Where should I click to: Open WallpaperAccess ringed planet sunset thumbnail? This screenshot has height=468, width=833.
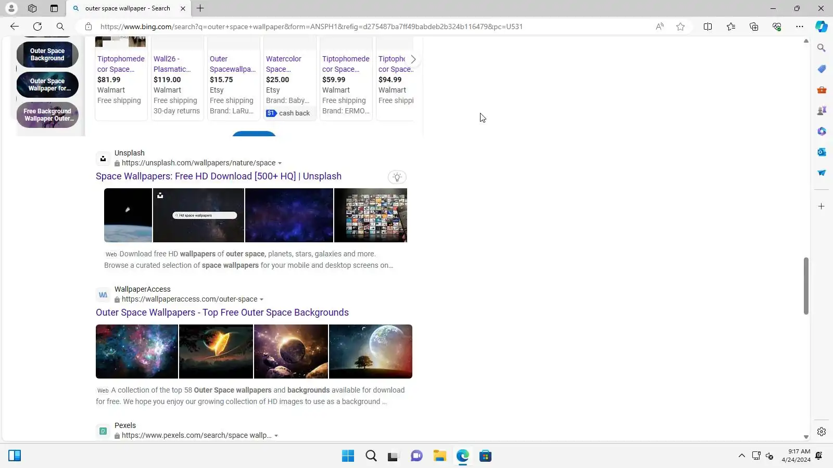(216, 352)
